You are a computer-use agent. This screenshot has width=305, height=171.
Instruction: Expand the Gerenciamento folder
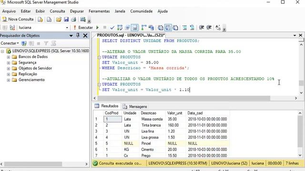(x=9, y=80)
